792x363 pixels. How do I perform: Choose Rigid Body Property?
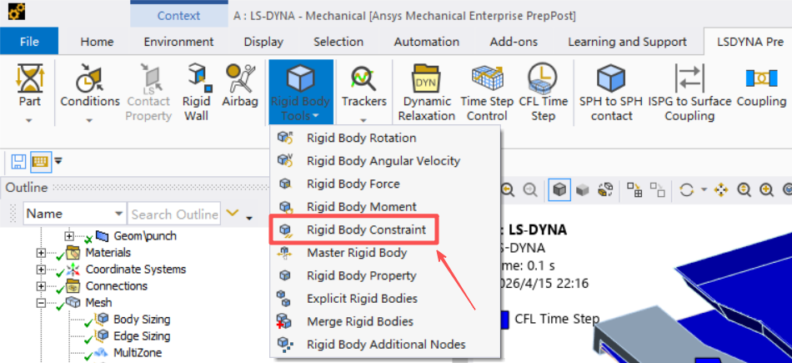point(385,275)
